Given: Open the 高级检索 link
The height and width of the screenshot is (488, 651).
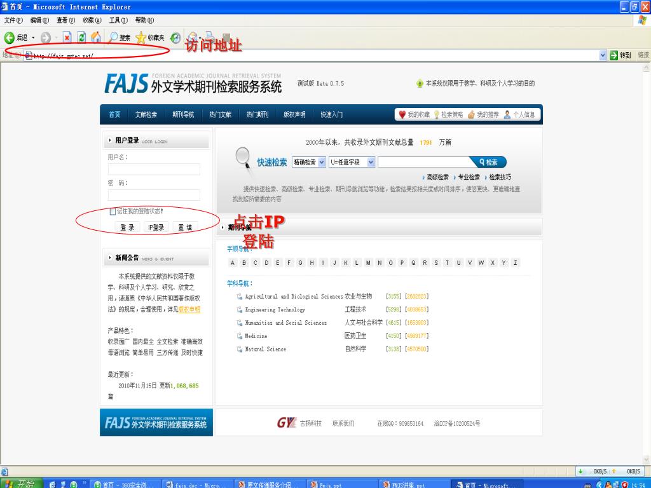Looking at the screenshot, I should pyautogui.click(x=437, y=177).
